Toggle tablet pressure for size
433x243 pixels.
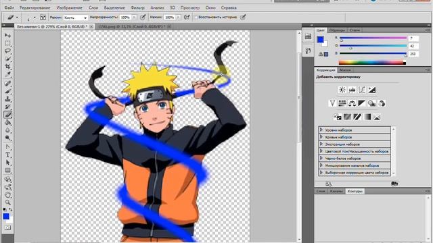coord(243,18)
